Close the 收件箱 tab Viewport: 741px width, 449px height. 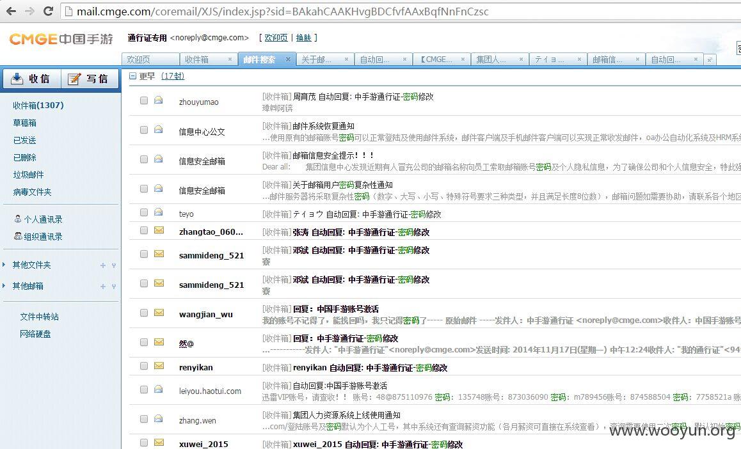point(230,59)
